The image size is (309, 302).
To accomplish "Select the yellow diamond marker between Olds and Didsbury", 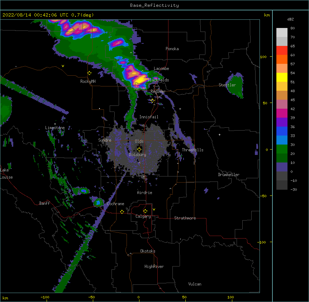I will click(x=139, y=150).
